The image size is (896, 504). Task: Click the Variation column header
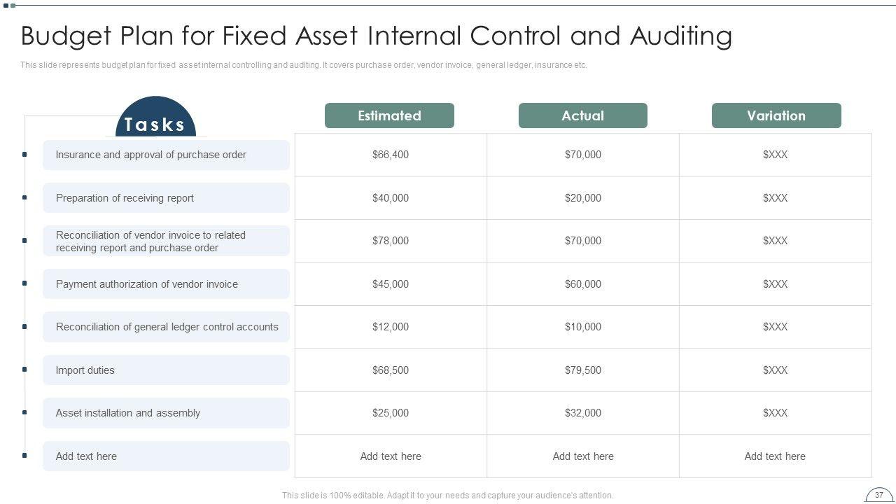[x=776, y=115]
